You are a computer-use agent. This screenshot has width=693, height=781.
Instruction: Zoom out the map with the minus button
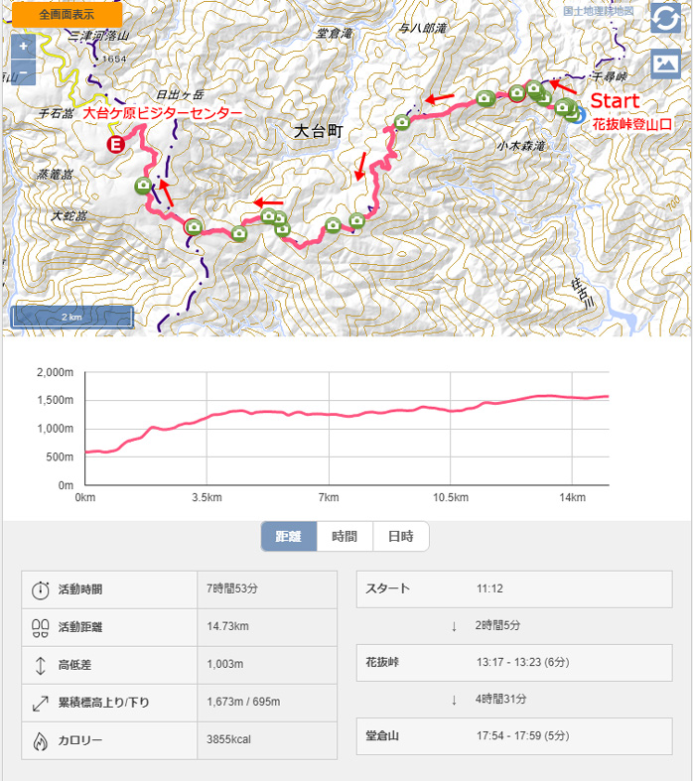click(x=24, y=71)
